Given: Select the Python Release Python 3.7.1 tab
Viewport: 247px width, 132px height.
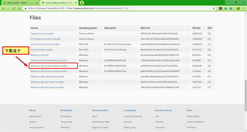Looking at the screenshot, I should (59, 3).
